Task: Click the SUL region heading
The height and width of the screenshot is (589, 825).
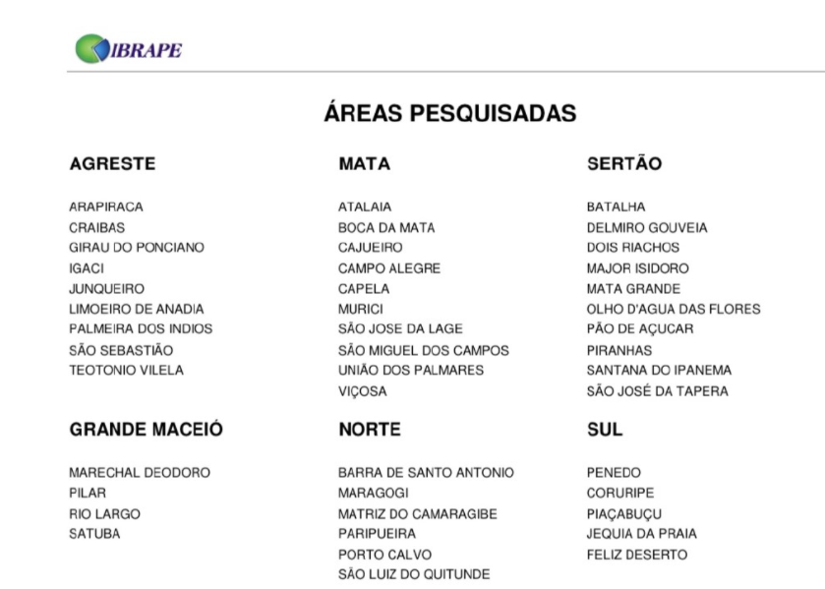Action: pos(605,431)
